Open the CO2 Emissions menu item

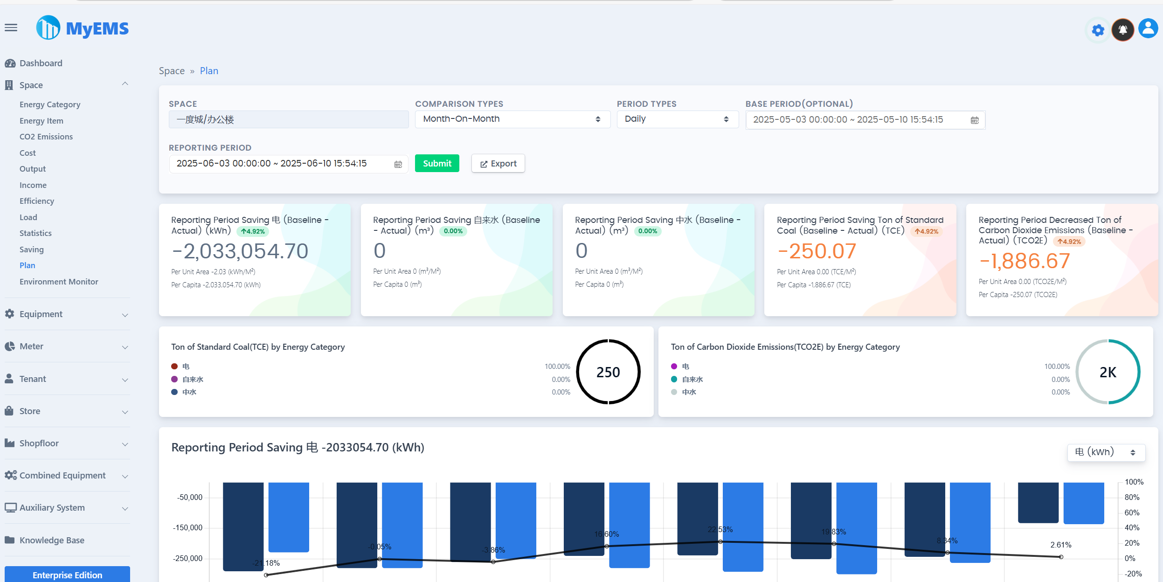46,137
